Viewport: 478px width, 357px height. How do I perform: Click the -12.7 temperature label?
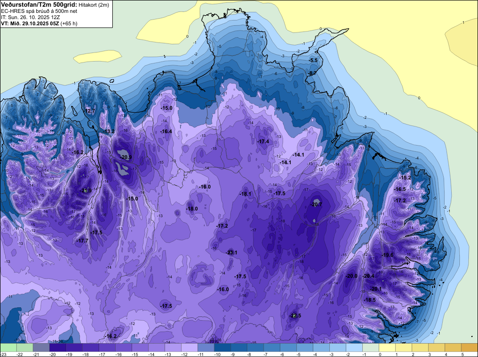point(90,111)
